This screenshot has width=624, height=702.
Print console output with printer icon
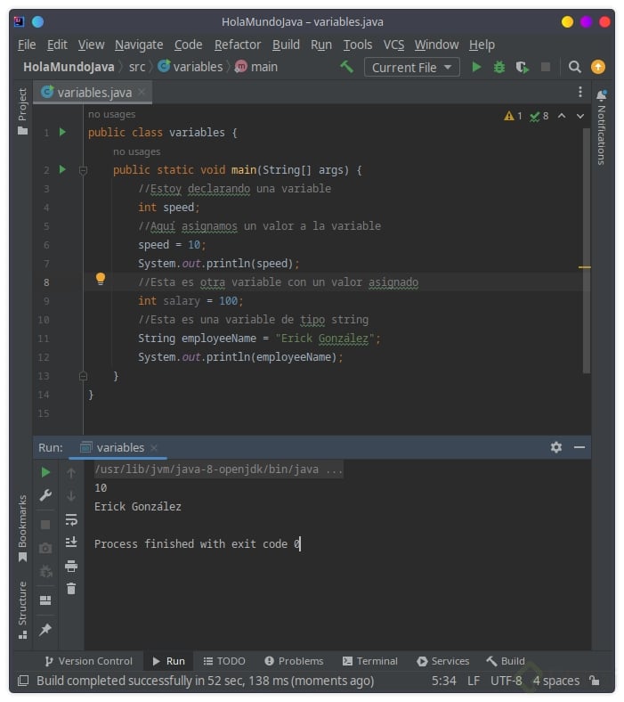[x=71, y=566]
